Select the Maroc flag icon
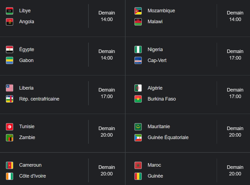 pyautogui.click(x=138, y=165)
